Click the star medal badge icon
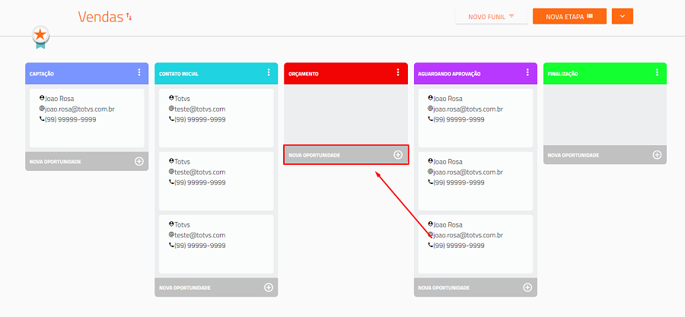685x317 pixels. pos(40,36)
